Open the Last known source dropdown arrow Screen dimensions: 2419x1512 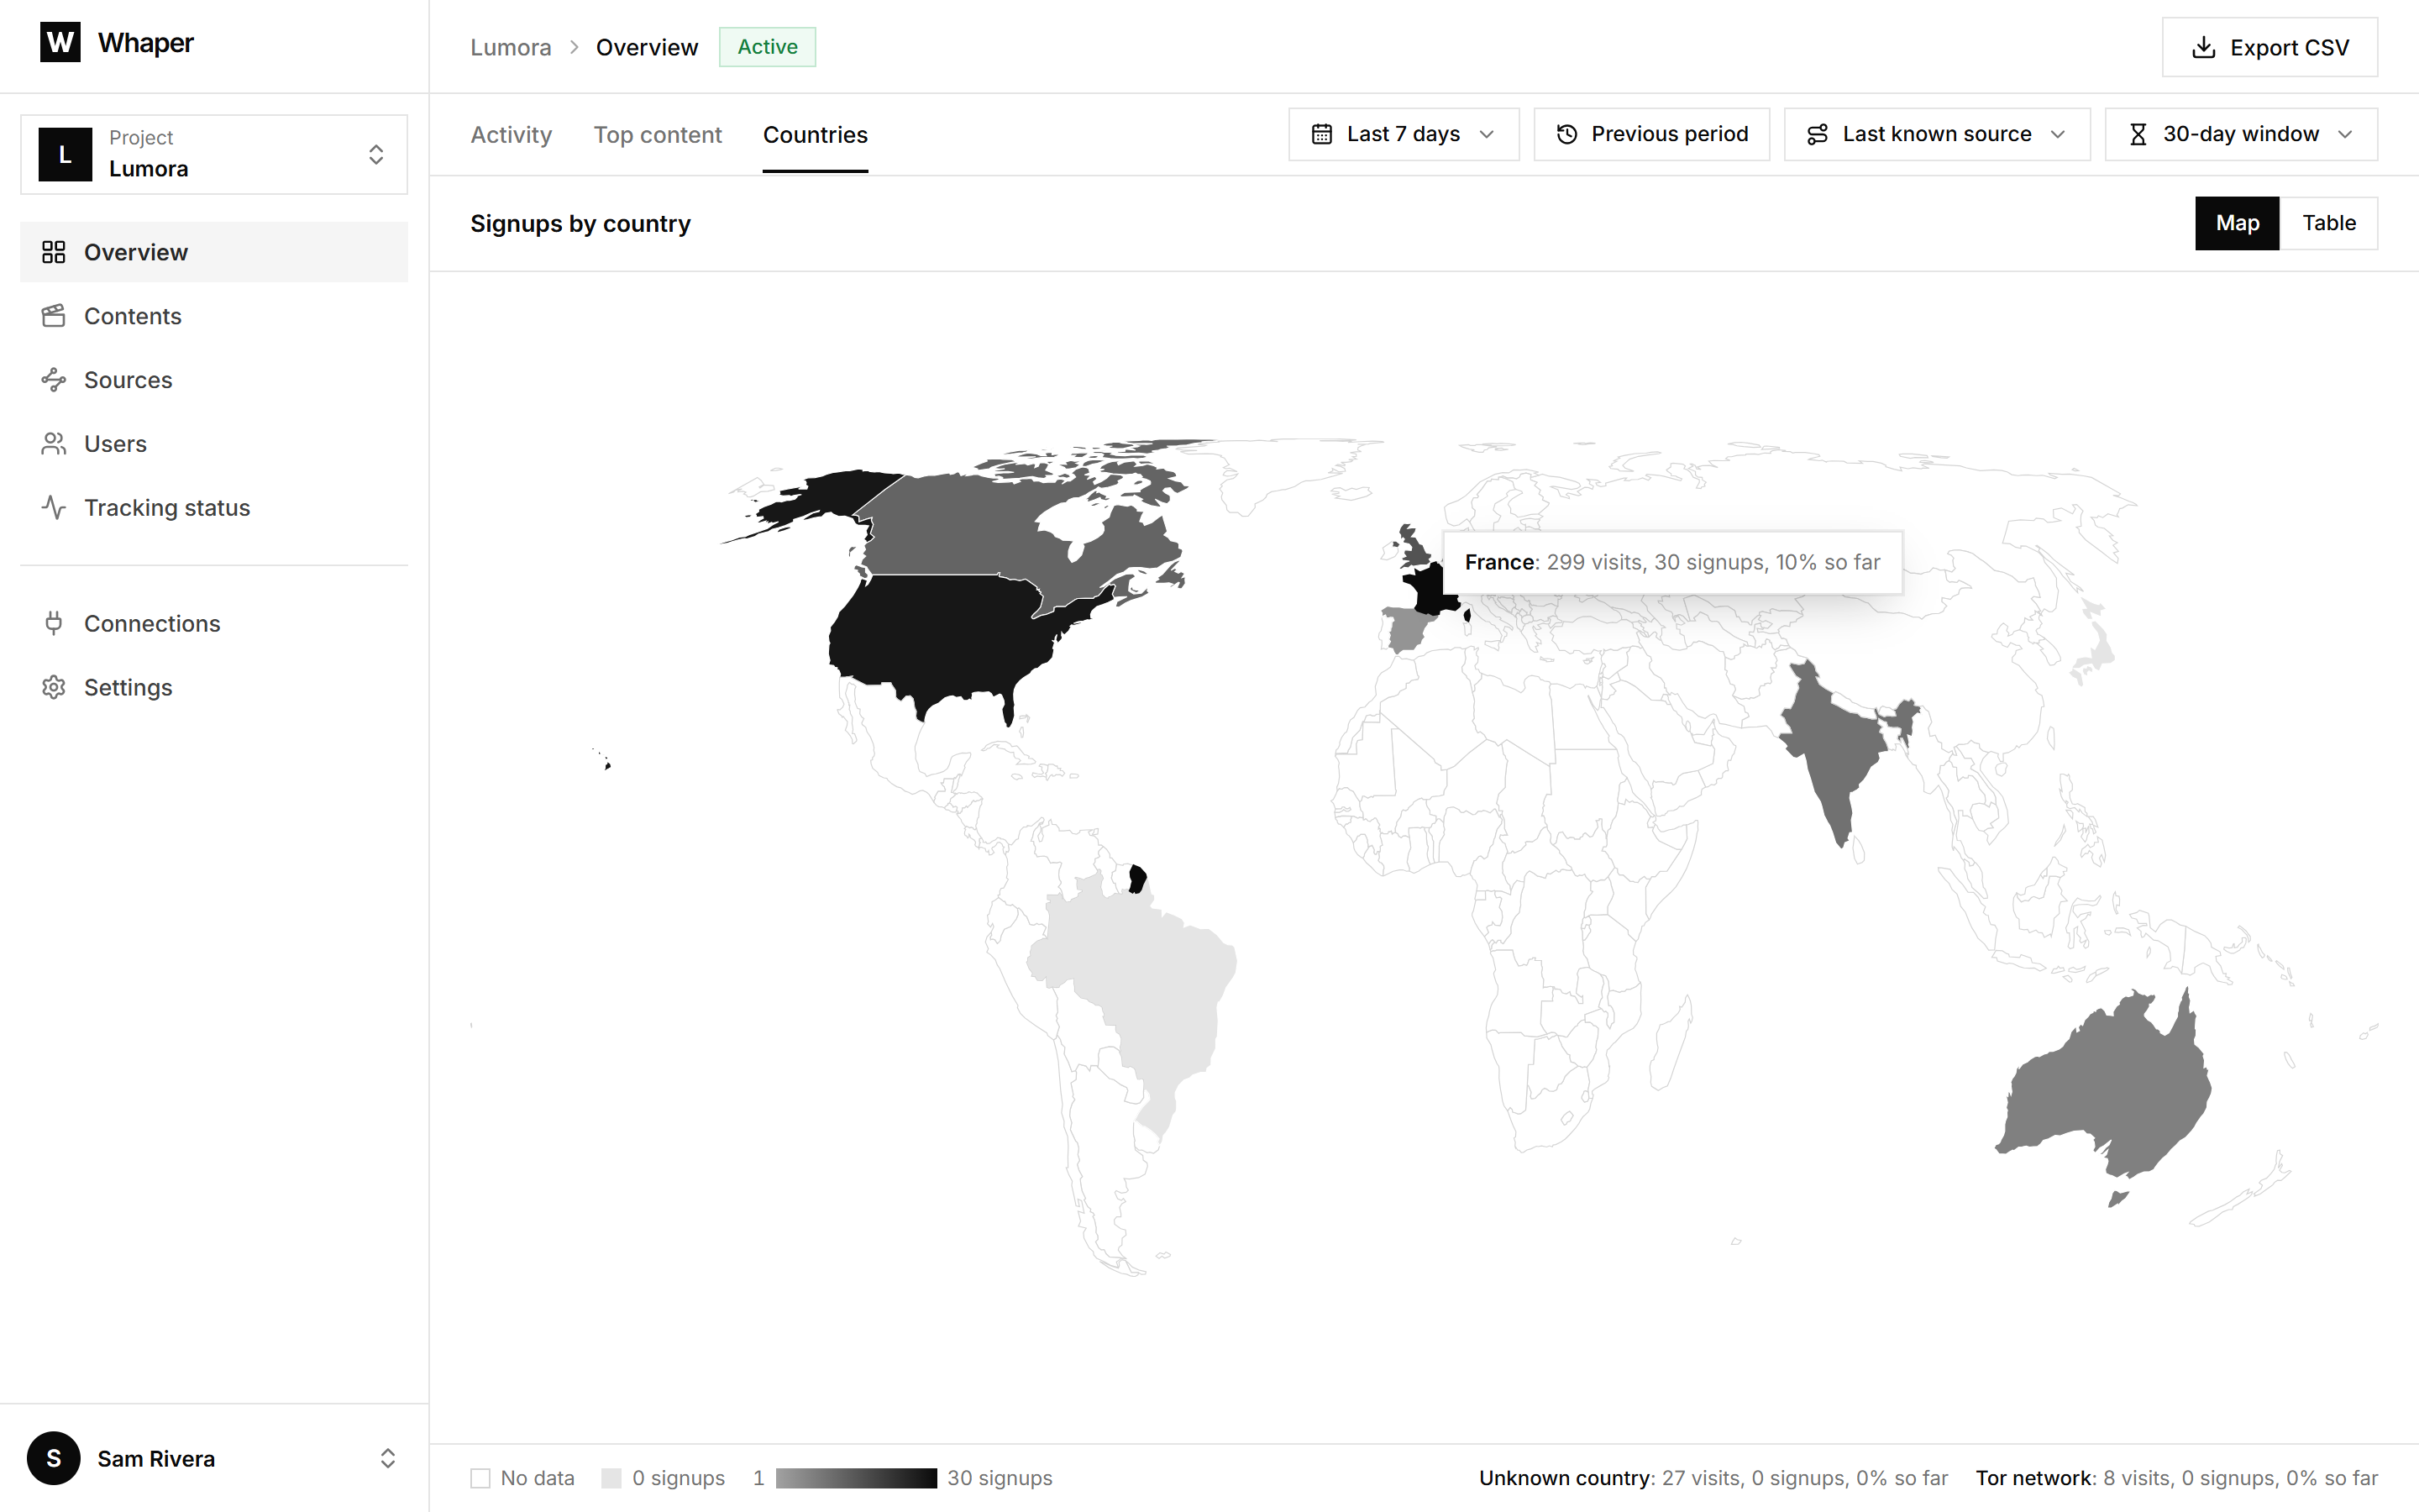(x=2058, y=134)
